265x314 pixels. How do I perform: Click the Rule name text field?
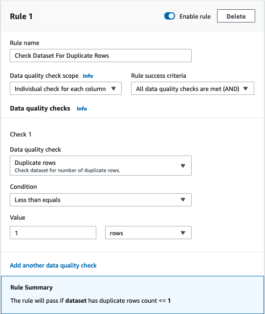[x=101, y=55]
